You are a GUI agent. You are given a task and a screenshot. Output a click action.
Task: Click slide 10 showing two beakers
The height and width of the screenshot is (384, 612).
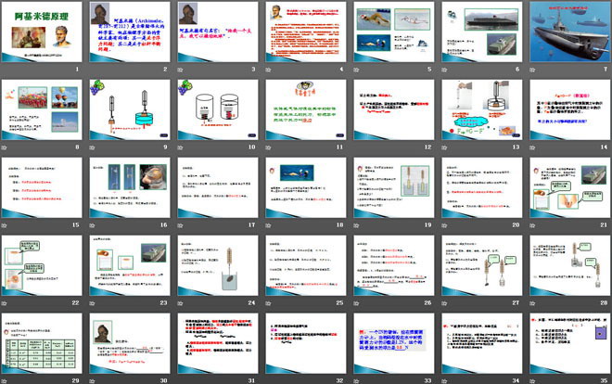(x=215, y=111)
